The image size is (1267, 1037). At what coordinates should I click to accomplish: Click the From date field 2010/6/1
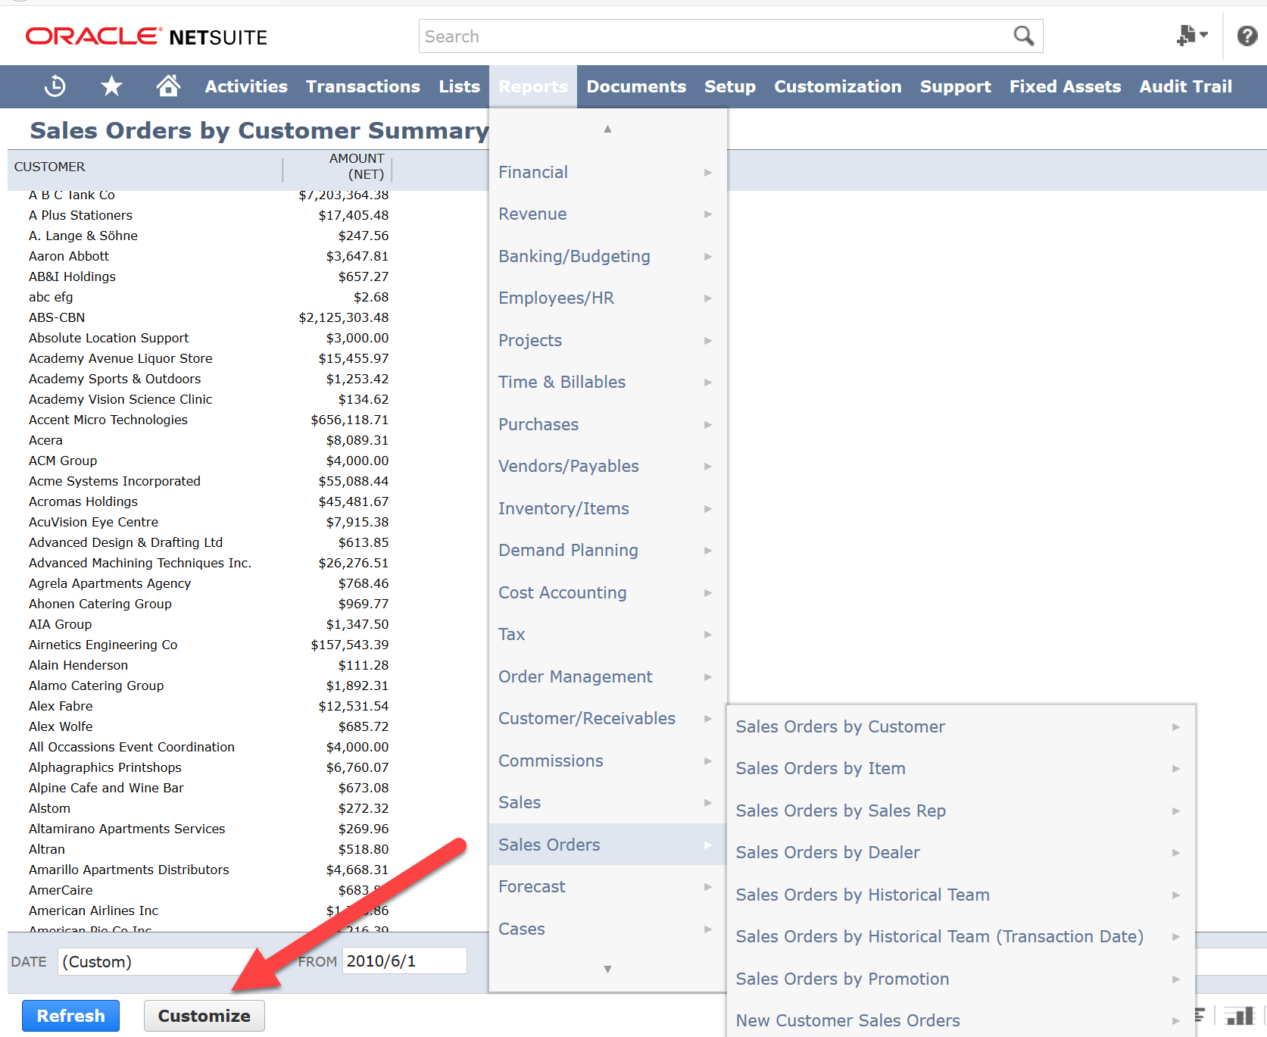404,960
